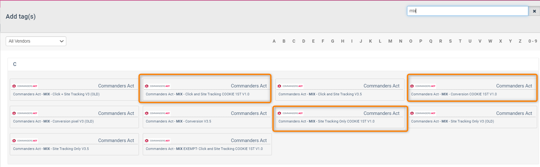Filter tags by letter A
Screen dimensions: 540x167
point(274,41)
